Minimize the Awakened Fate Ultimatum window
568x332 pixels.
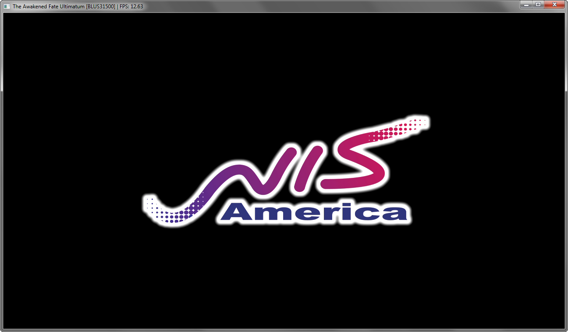click(526, 4)
